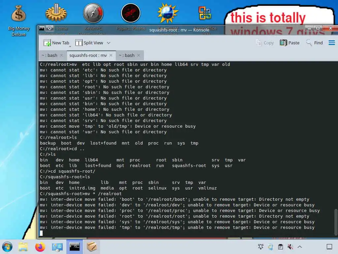Click the Find toolbar button

(315, 43)
